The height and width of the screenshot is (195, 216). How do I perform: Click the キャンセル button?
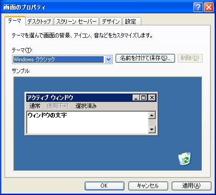pyautogui.click(x=148, y=186)
